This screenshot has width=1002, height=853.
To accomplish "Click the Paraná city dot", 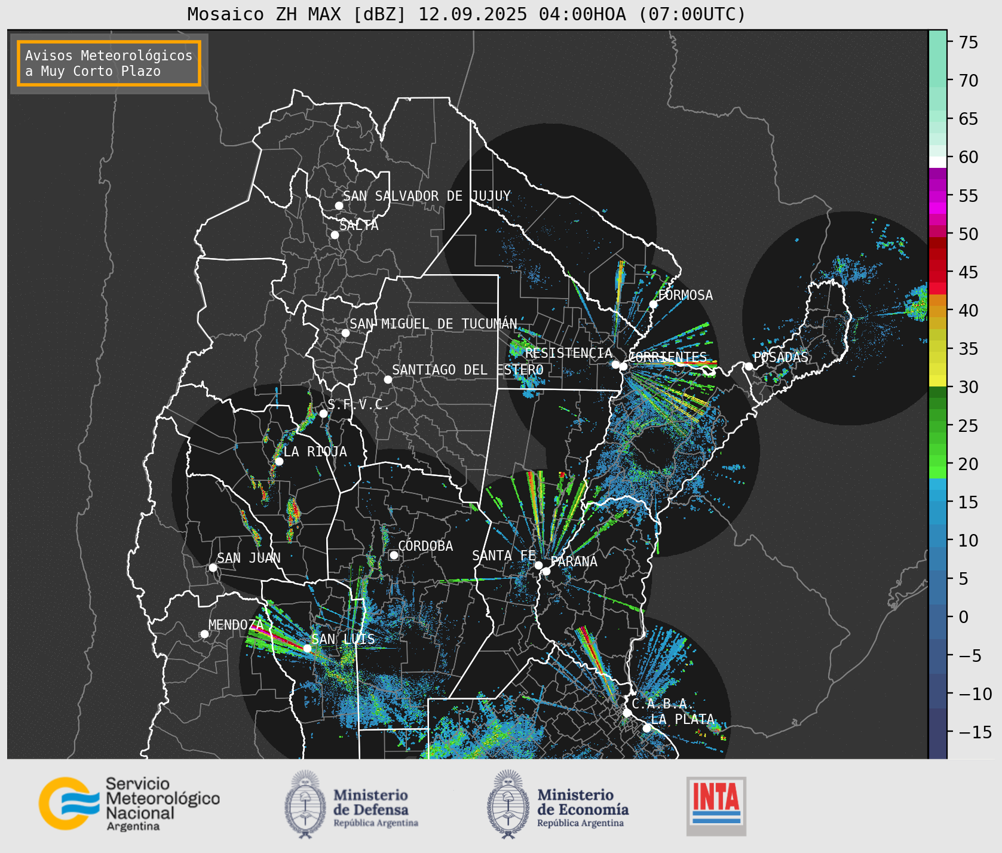I will [x=546, y=571].
